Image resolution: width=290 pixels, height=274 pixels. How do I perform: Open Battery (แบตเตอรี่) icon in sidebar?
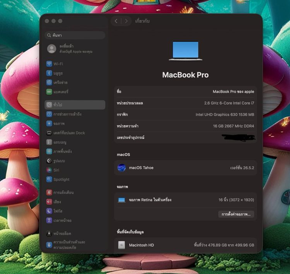coord(49,91)
